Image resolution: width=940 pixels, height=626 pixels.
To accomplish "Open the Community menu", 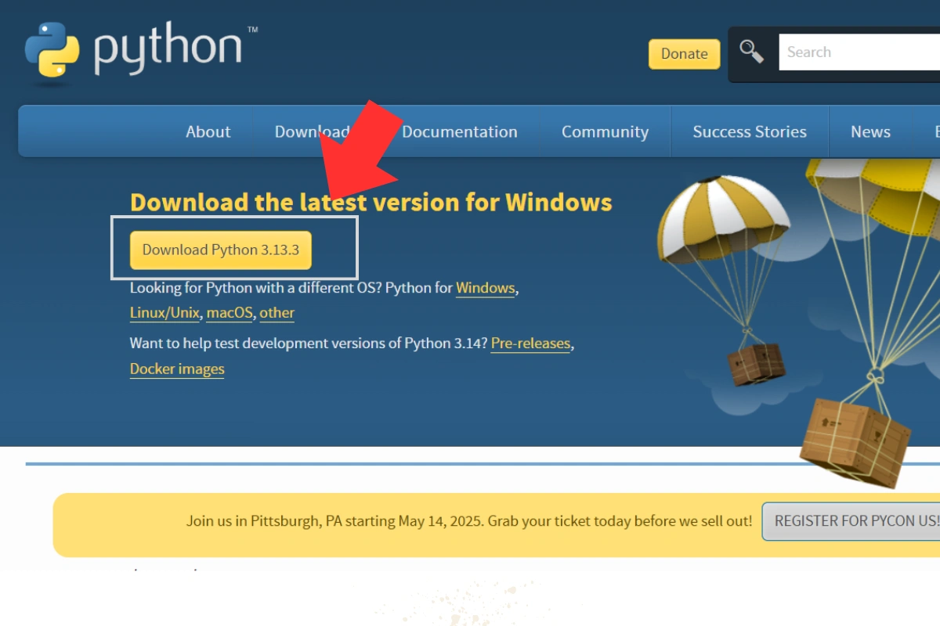I will tap(605, 131).
